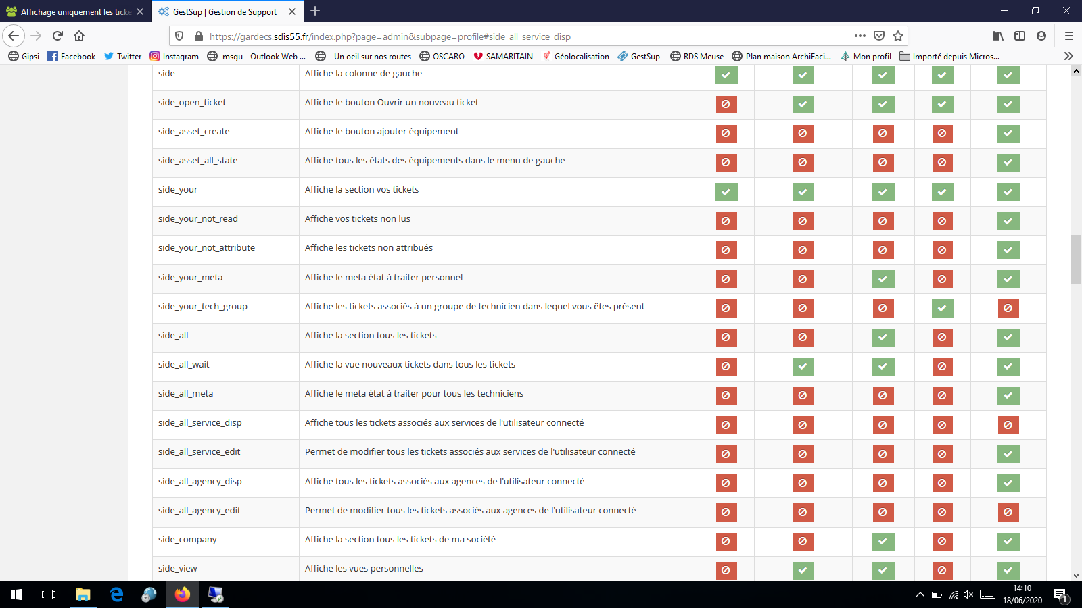Screen dimensions: 1082x608
Task: Enable side_all_service_disp in the last profile column
Action: (x=1008, y=425)
